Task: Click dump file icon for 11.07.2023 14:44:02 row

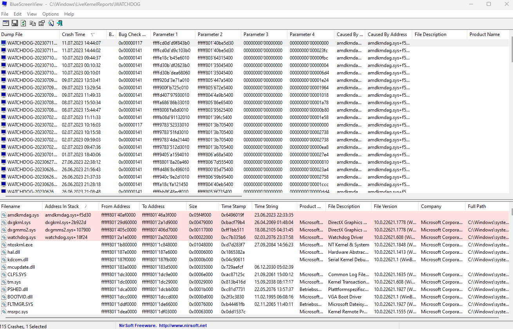Action: coord(4,51)
